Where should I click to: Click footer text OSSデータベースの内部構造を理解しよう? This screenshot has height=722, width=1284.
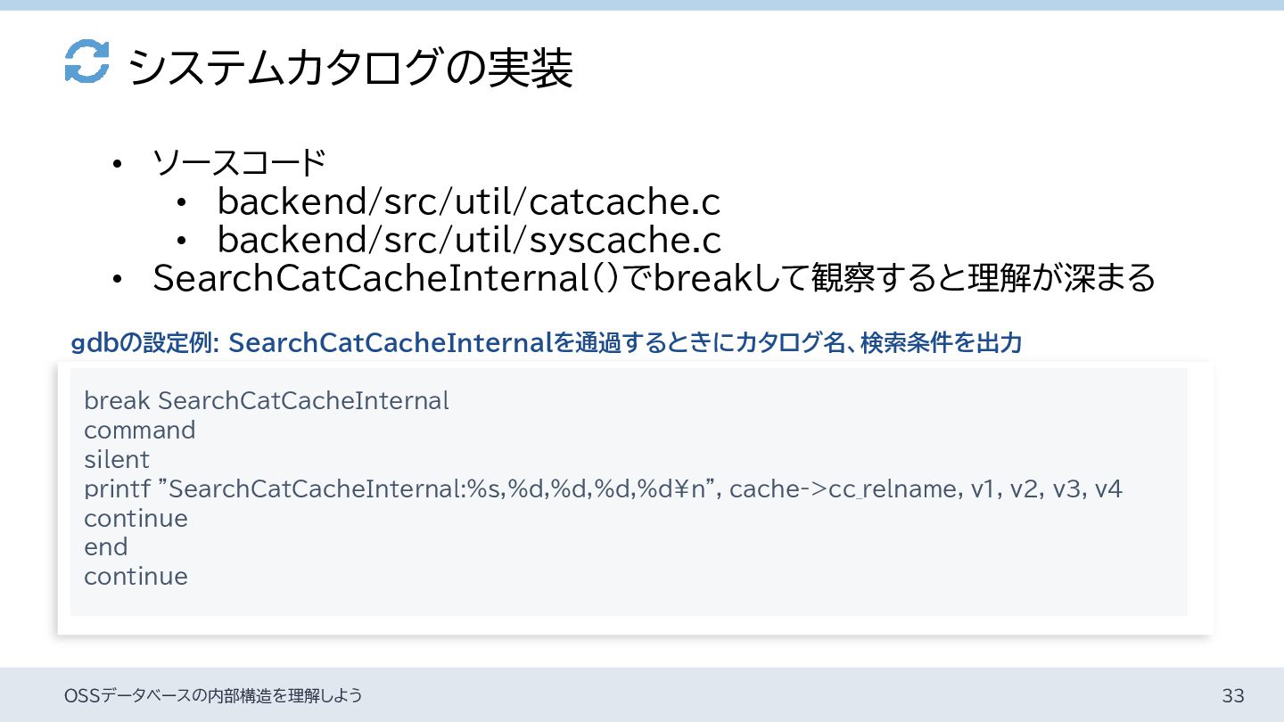(214, 695)
